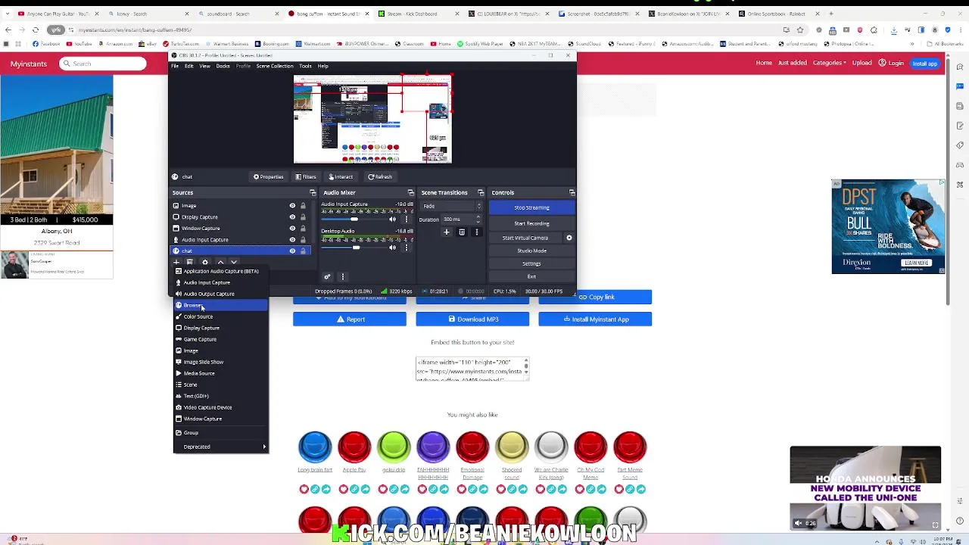Open the OBS Tools menu
This screenshot has height=545, width=969.
(306, 66)
